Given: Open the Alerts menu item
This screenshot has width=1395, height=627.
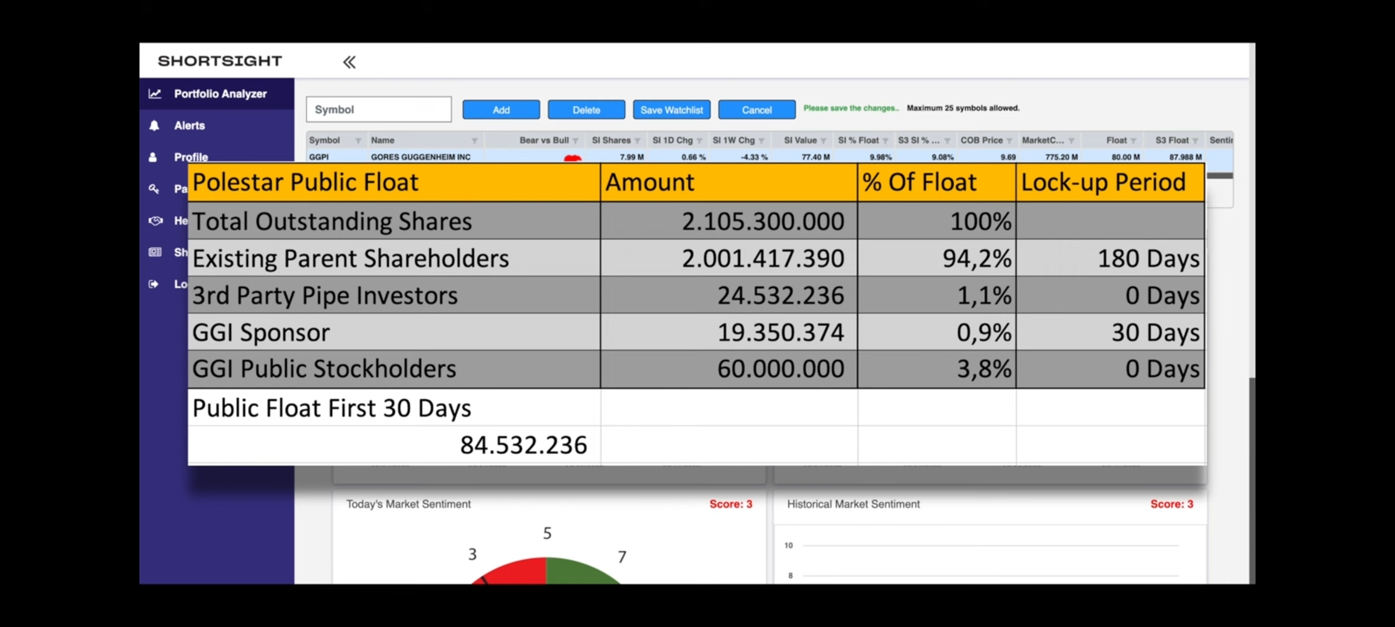Looking at the screenshot, I should pyautogui.click(x=189, y=125).
